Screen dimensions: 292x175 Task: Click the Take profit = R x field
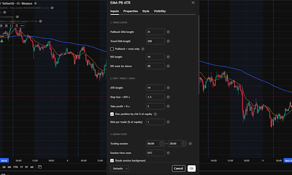[155, 107]
